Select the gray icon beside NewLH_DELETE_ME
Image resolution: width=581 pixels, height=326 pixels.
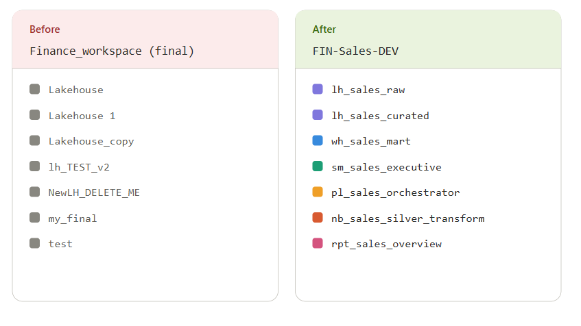(34, 192)
